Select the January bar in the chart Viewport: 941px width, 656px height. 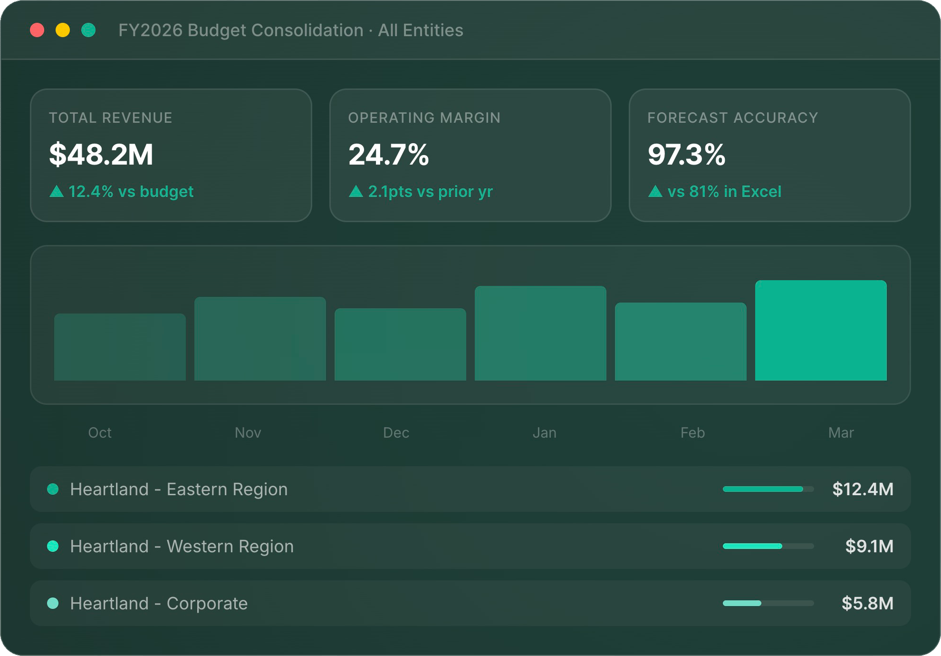[540, 333]
